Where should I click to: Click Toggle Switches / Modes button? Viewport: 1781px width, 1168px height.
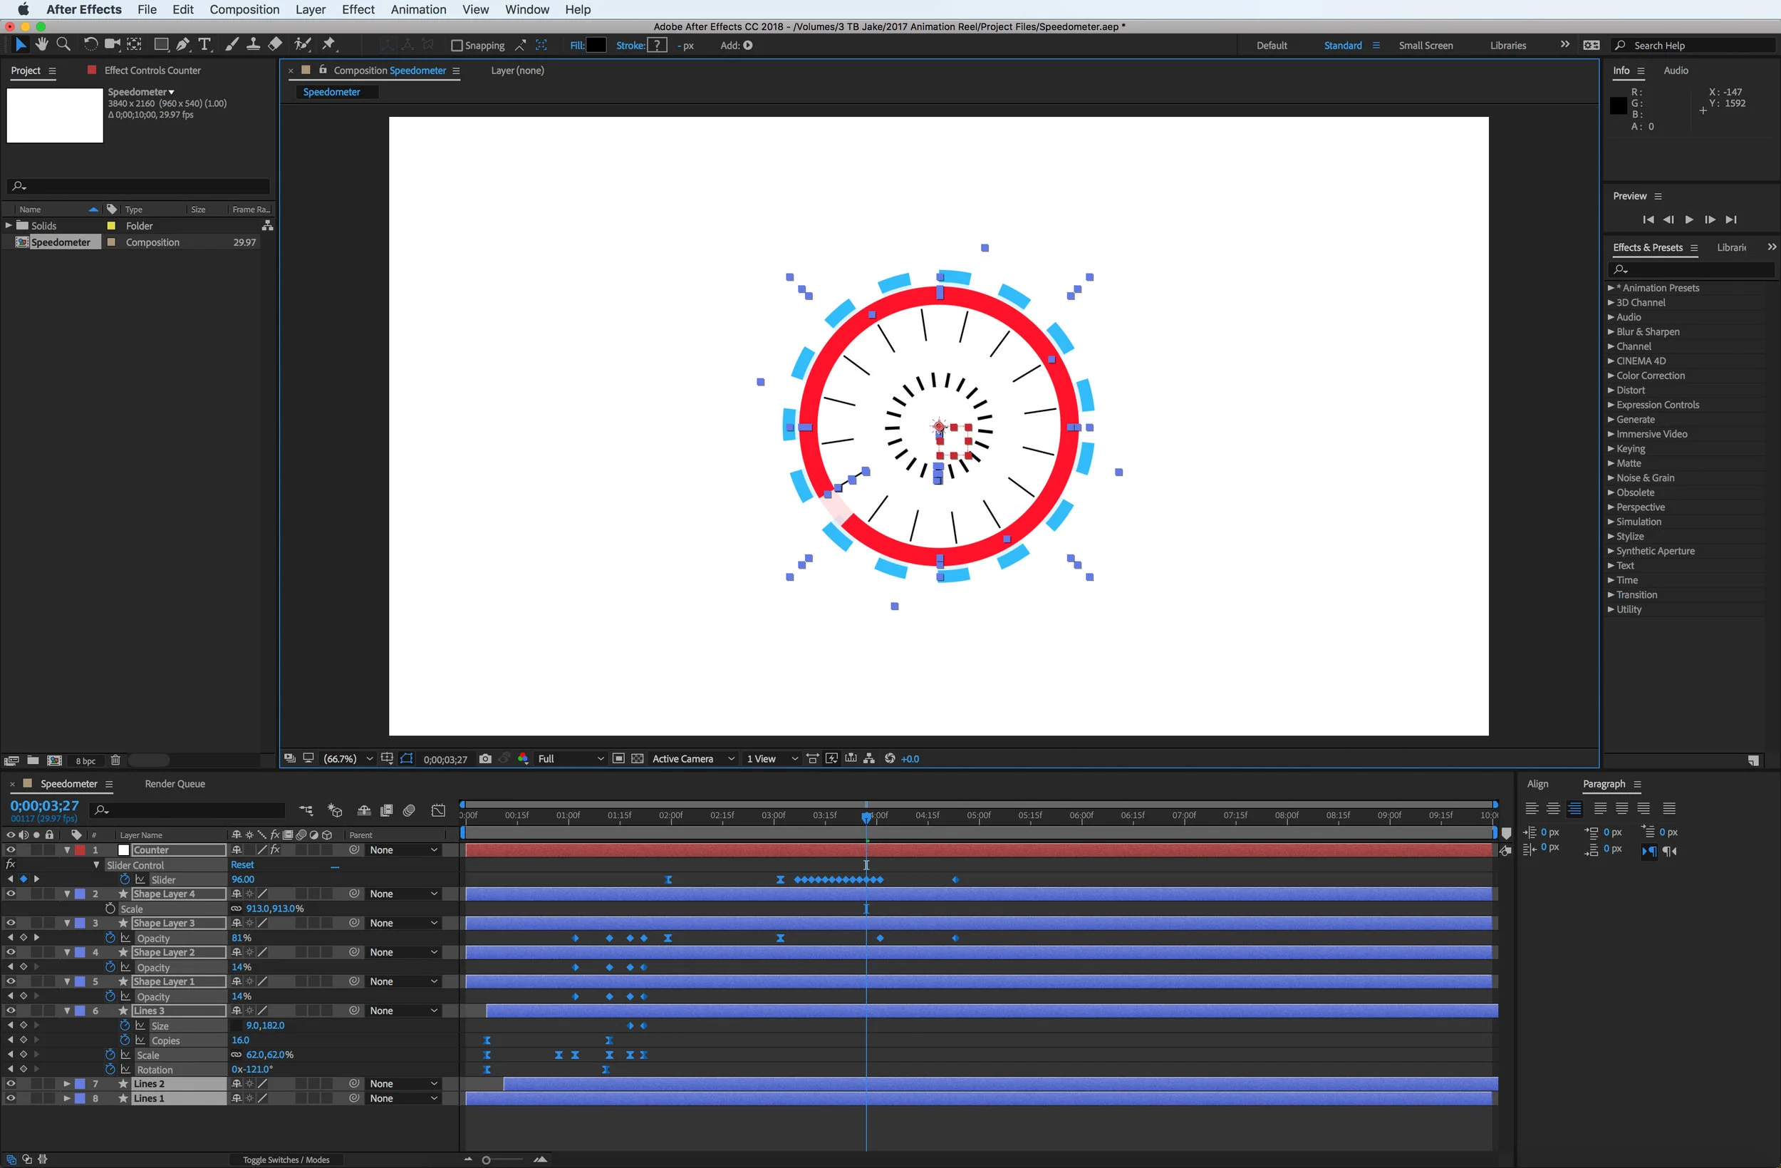(286, 1159)
